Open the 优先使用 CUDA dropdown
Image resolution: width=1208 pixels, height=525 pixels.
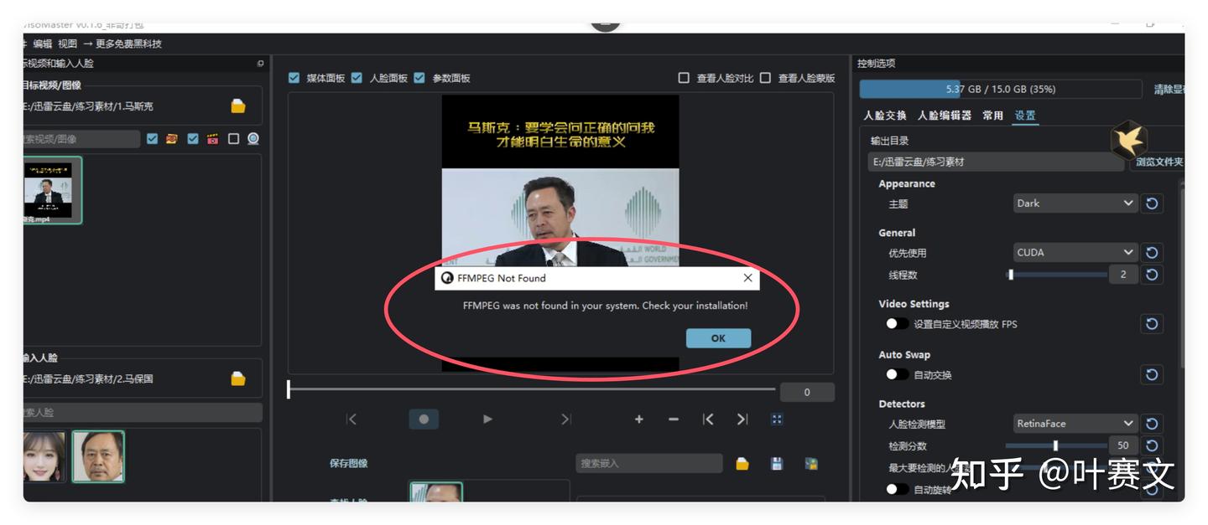(1075, 252)
